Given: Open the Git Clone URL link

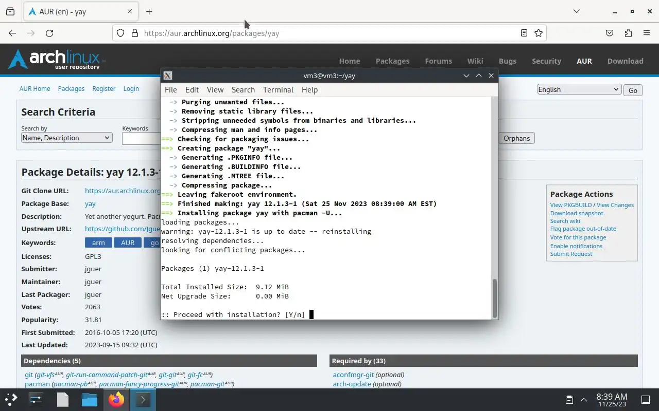Looking at the screenshot, I should point(123,191).
